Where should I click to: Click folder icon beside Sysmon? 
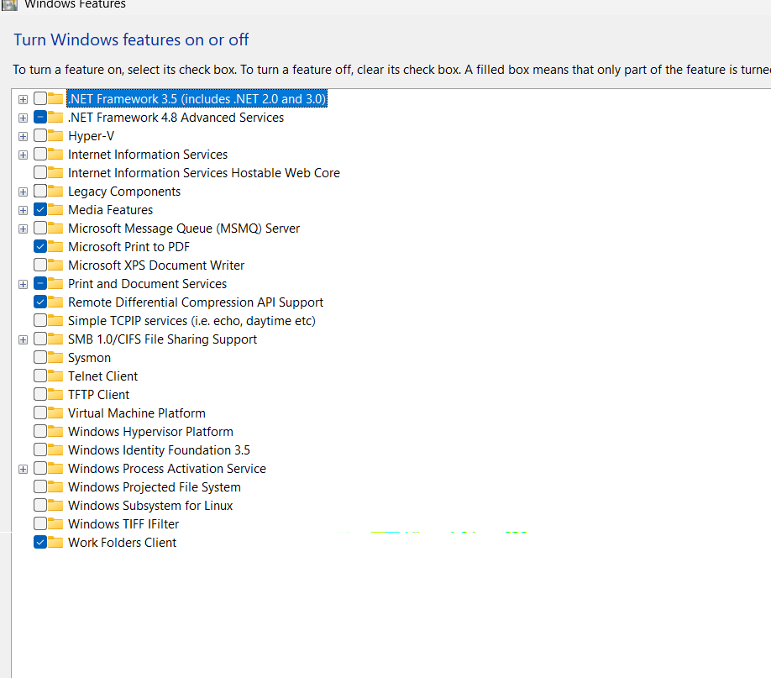[x=55, y=357]
